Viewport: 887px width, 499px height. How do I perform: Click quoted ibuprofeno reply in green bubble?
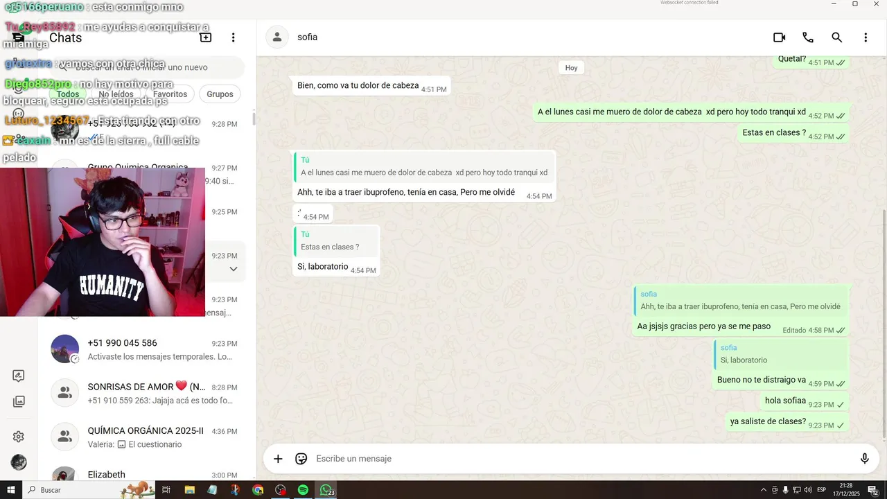[741, 300]
